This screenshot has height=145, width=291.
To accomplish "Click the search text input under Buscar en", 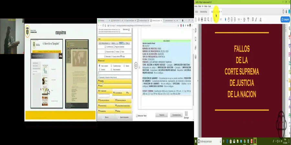I will click(x=115, y=73).
